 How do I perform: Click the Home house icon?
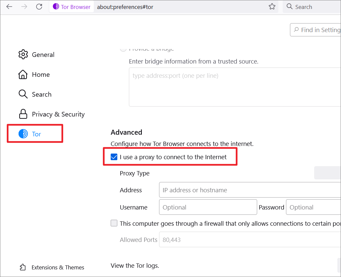coord(23,74)
